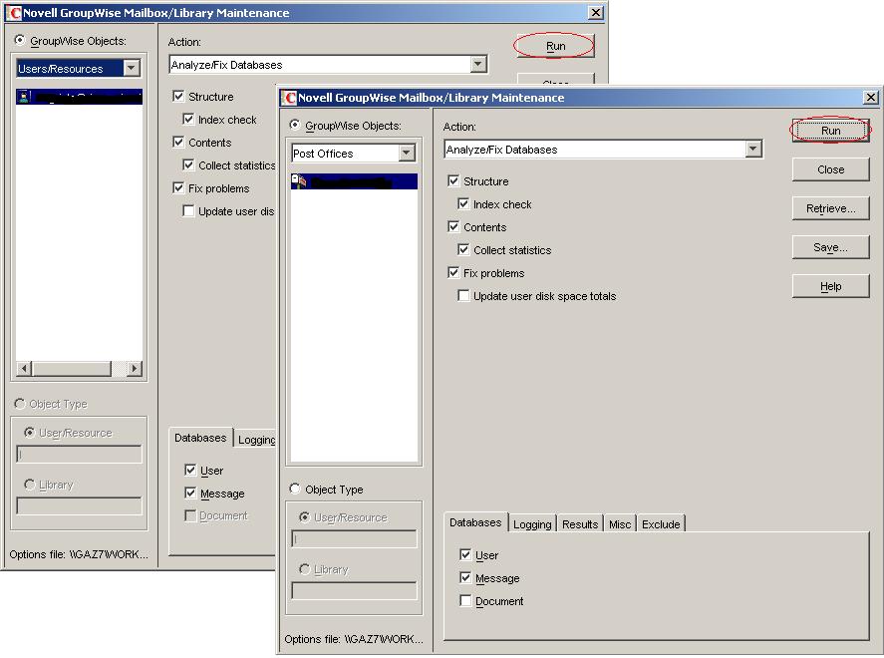
Task: Toggle Collect statistics in front window
Action: pyautogui.click(x=463, y=250)
